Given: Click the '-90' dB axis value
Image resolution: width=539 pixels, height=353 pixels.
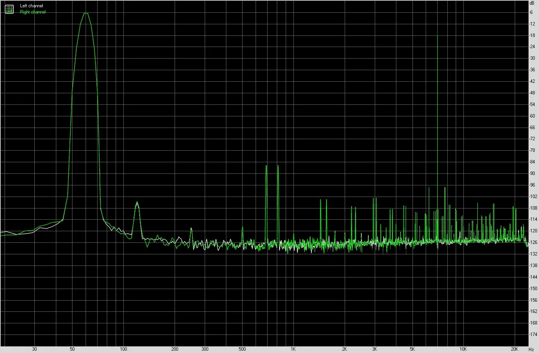Looking at the screenshot, I should (532, 174).
